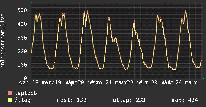Click the átlag legend label beside yellow swatch

click(x=22, y=100)
